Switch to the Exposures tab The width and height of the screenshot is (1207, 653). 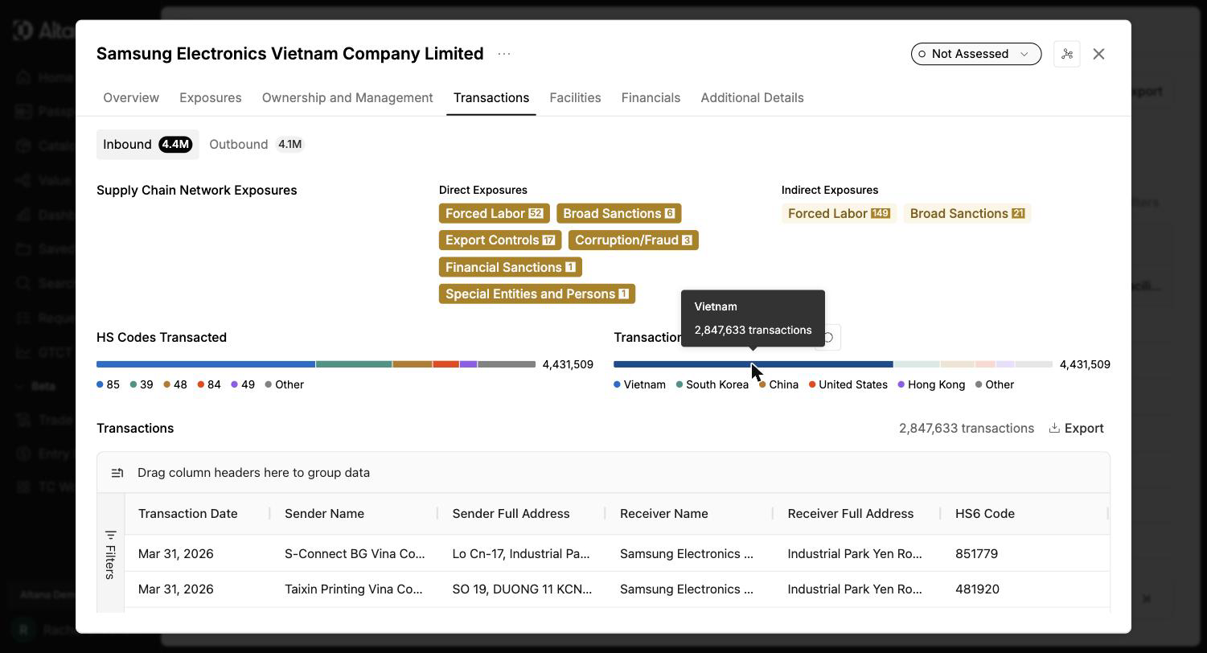tap(211, 97)
